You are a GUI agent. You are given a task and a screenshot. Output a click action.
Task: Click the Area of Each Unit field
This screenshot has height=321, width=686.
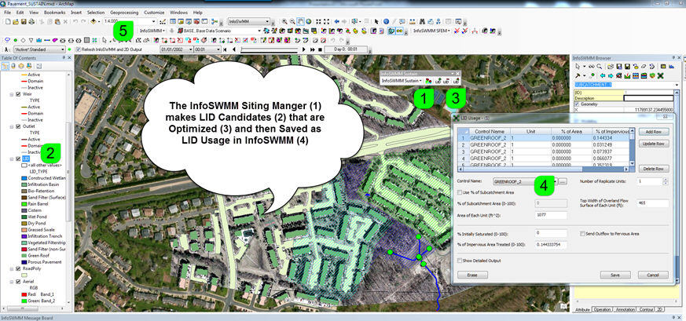click(551, 215)
